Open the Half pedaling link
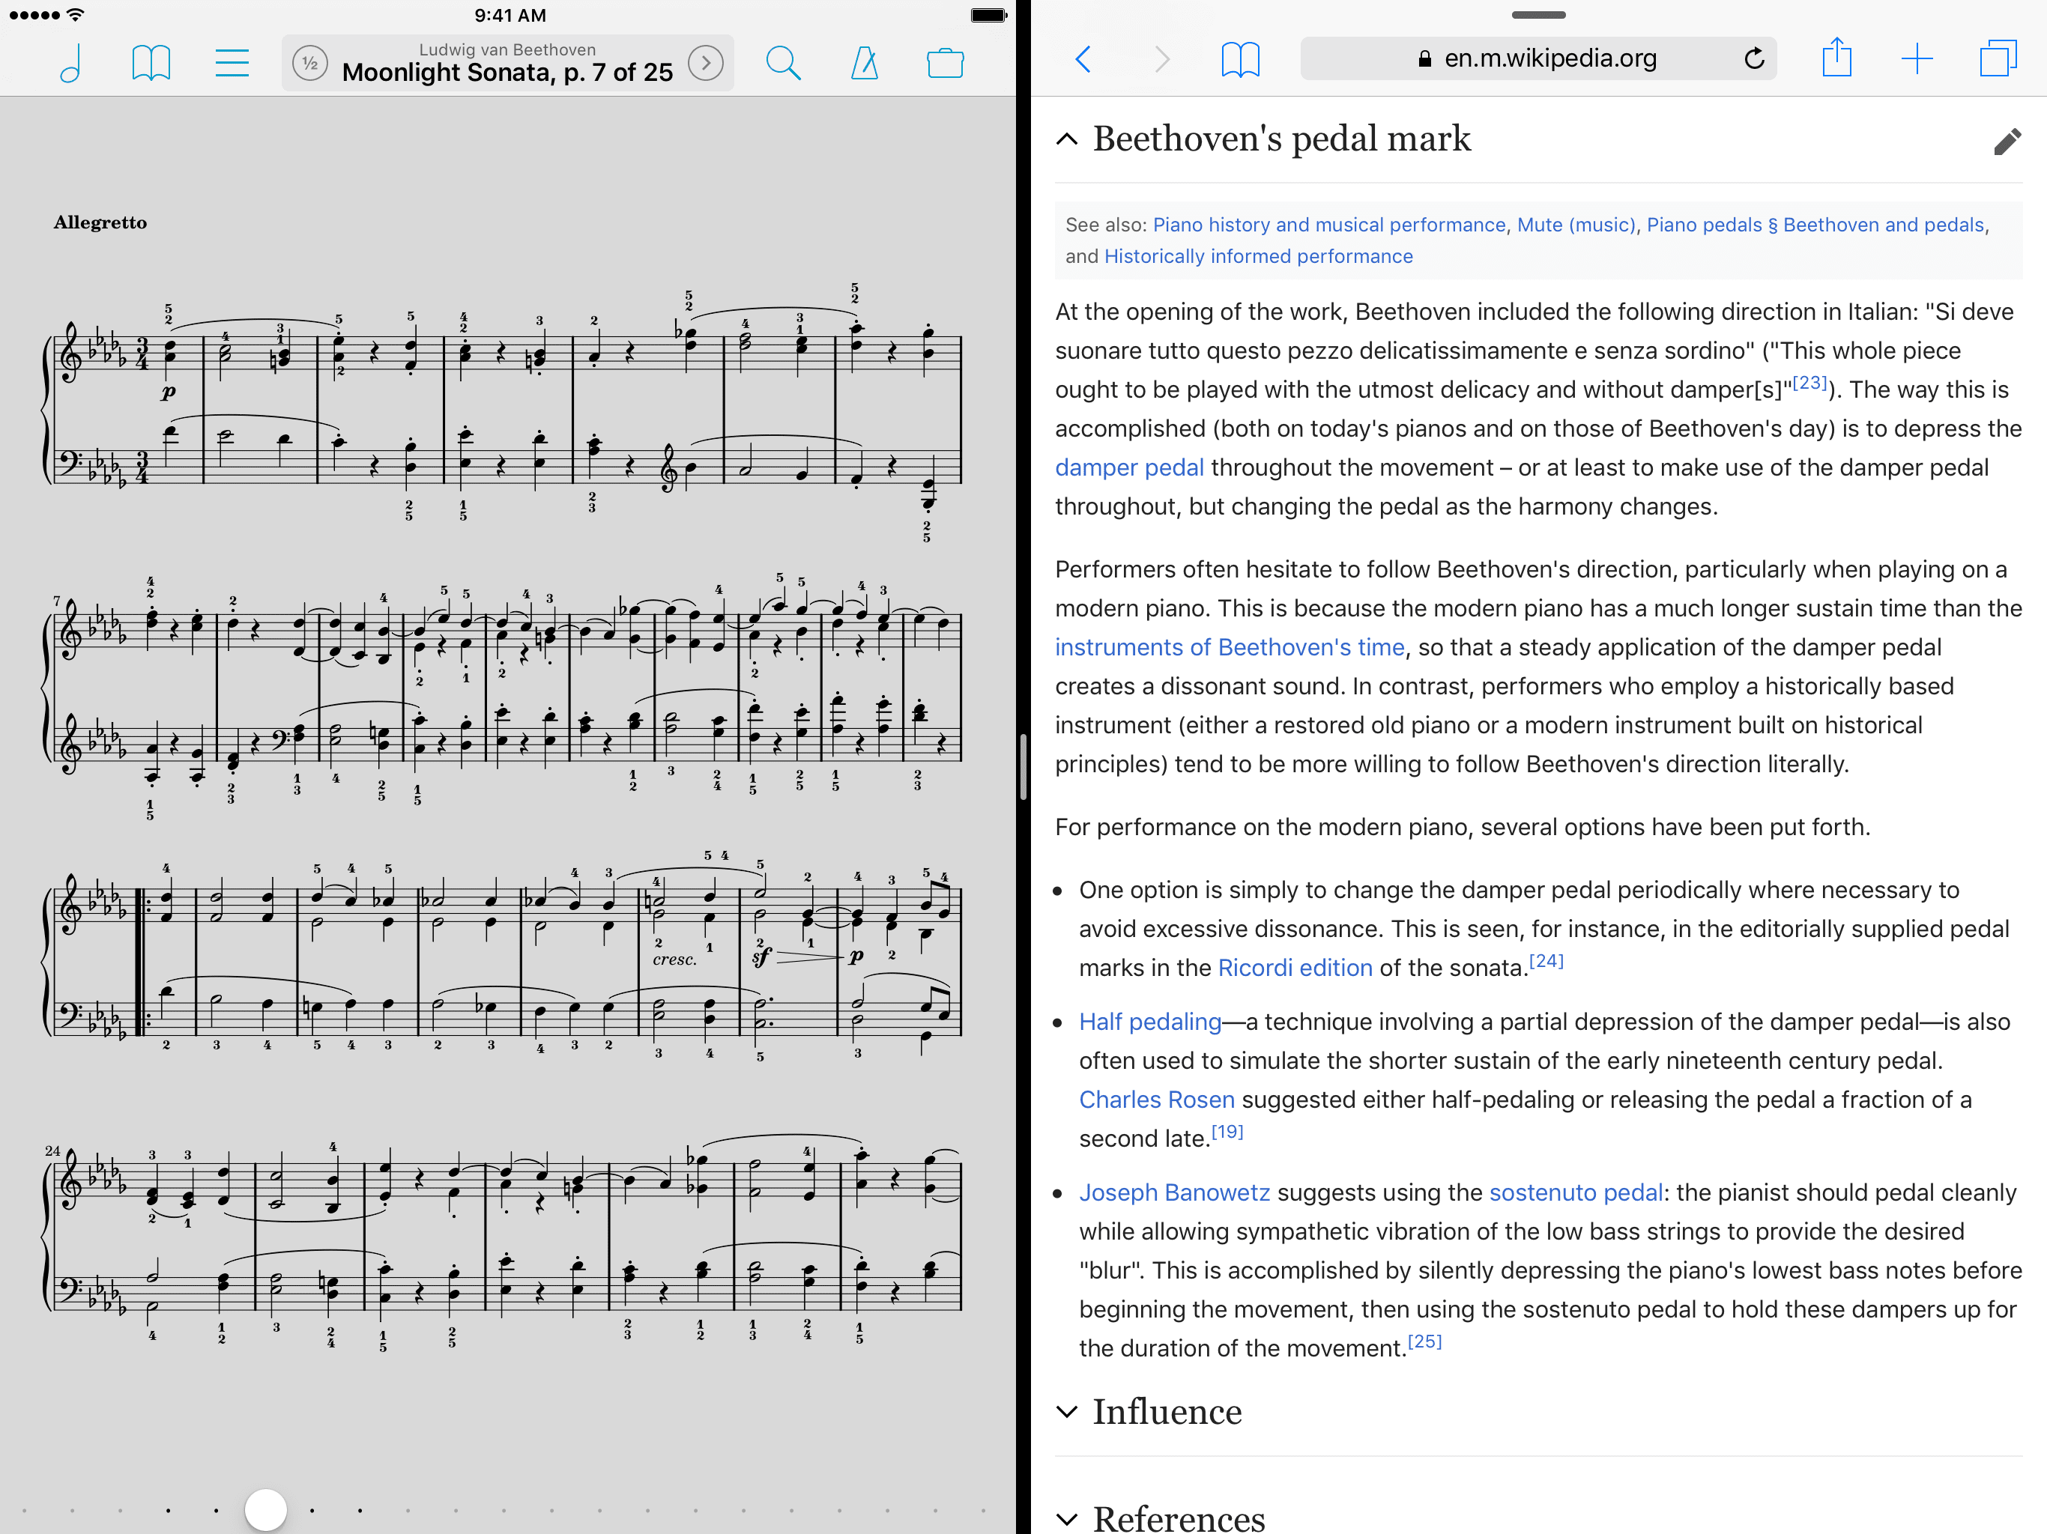 point(1150,1022)
